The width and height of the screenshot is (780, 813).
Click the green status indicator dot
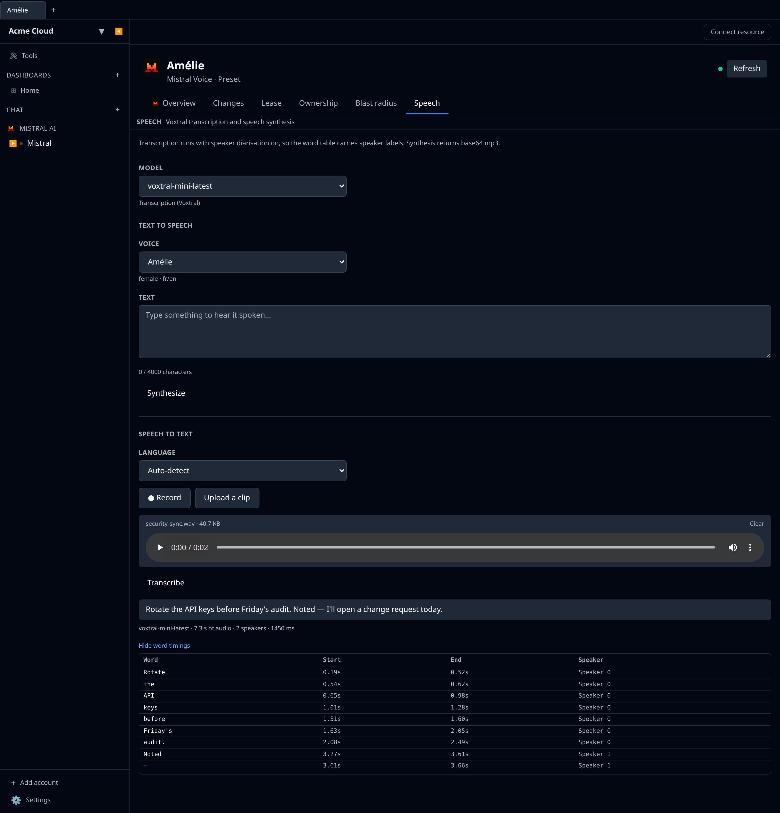click(720, 69)
